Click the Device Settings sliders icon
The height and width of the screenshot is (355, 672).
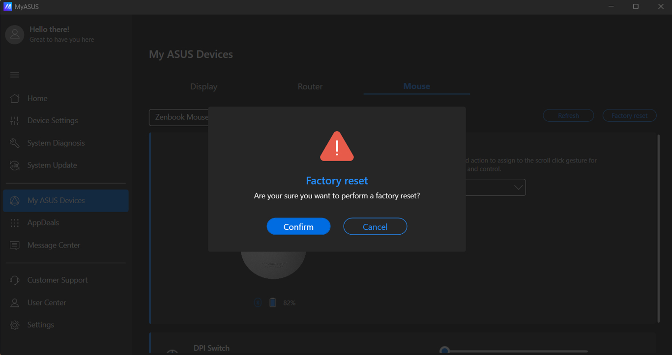tap(15, 120)
